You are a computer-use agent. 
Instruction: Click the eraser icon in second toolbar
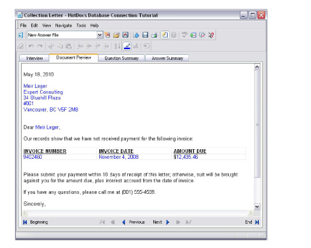[x=20, y=46]
